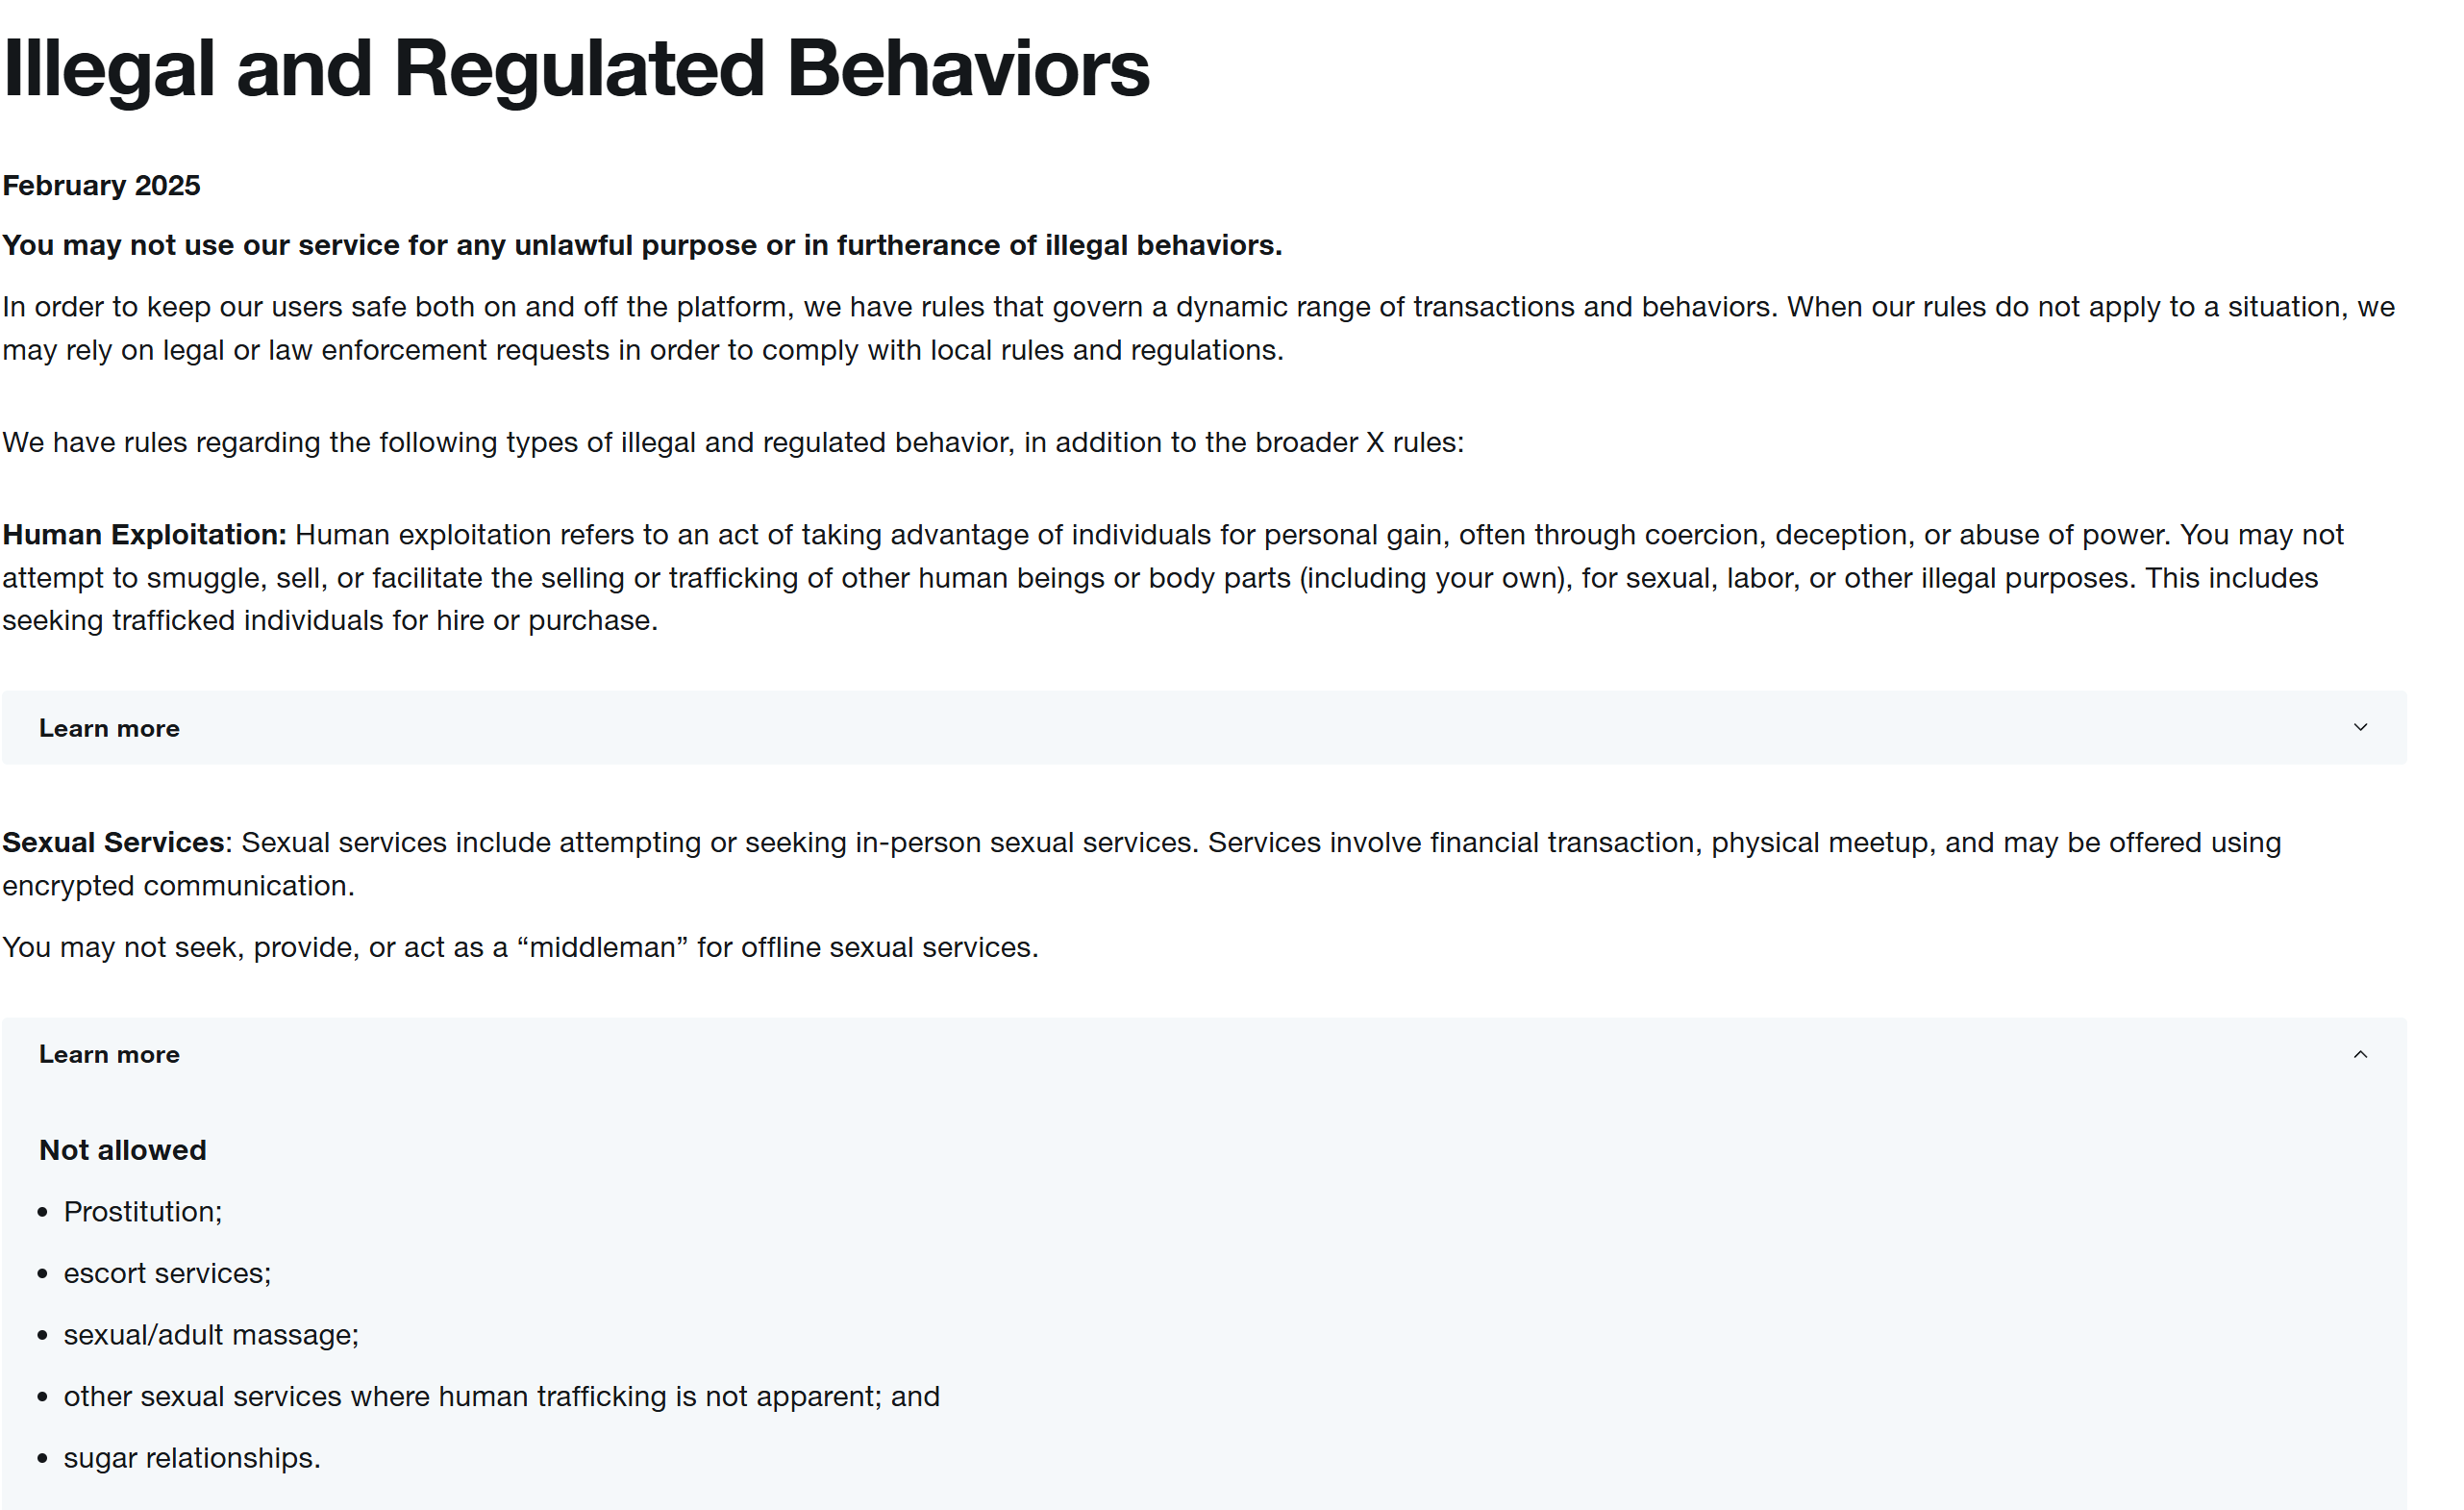This screenshot has height=1510, width=2464.
Task: Select the escort services list item
Action: coord(167,1273)
